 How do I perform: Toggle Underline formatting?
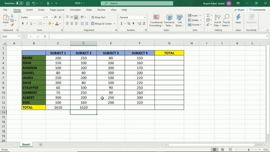click(x=31, y=24)
